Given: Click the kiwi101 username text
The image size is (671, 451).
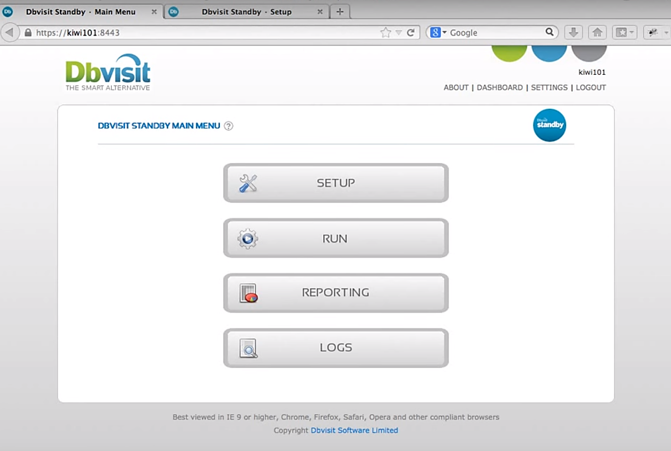Looking at the screenshot, I should tap(592, 73).
